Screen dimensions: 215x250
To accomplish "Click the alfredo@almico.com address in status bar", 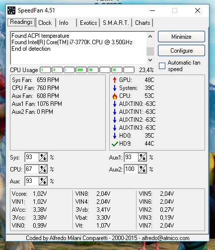I will [x=165, y=238].
